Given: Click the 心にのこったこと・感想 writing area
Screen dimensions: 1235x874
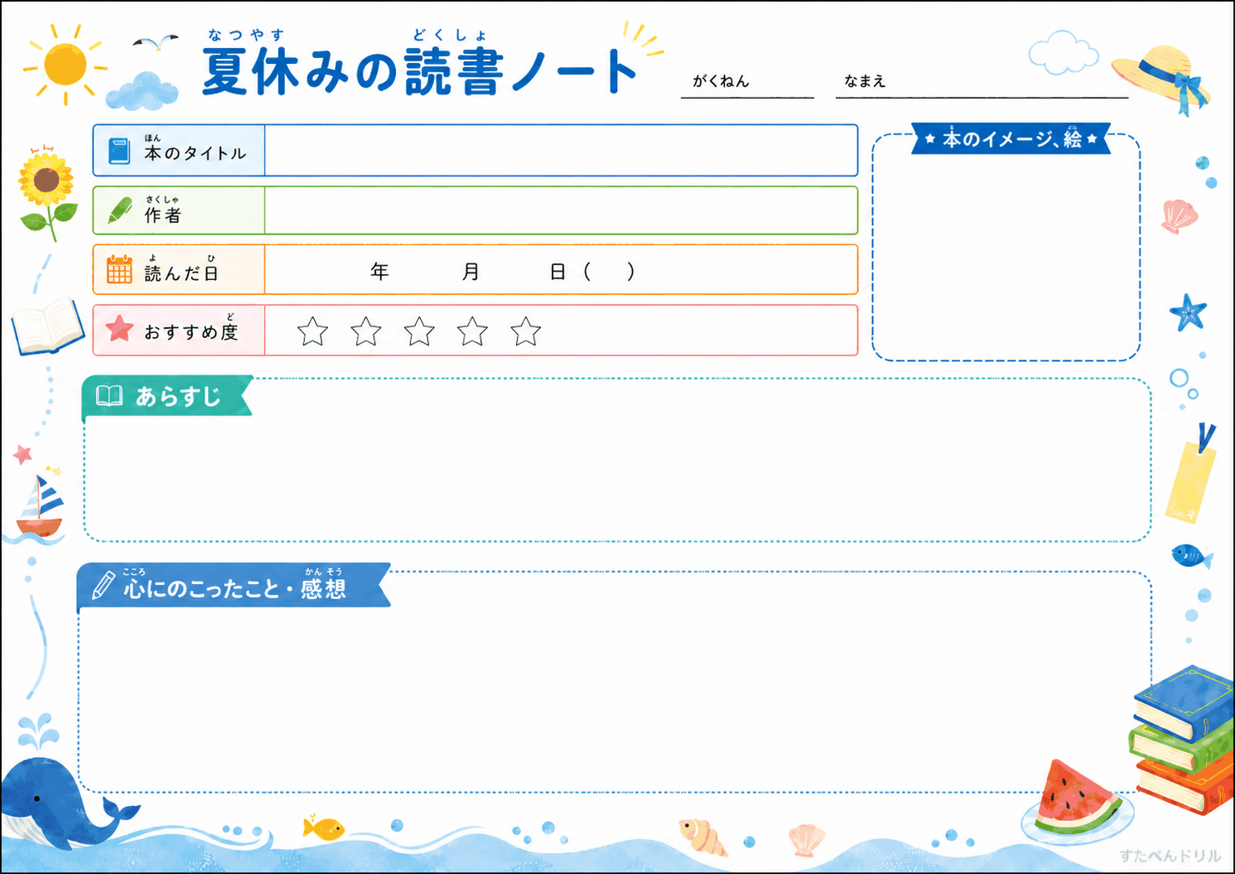Looking at the screenshot, I should pos(615,682).
